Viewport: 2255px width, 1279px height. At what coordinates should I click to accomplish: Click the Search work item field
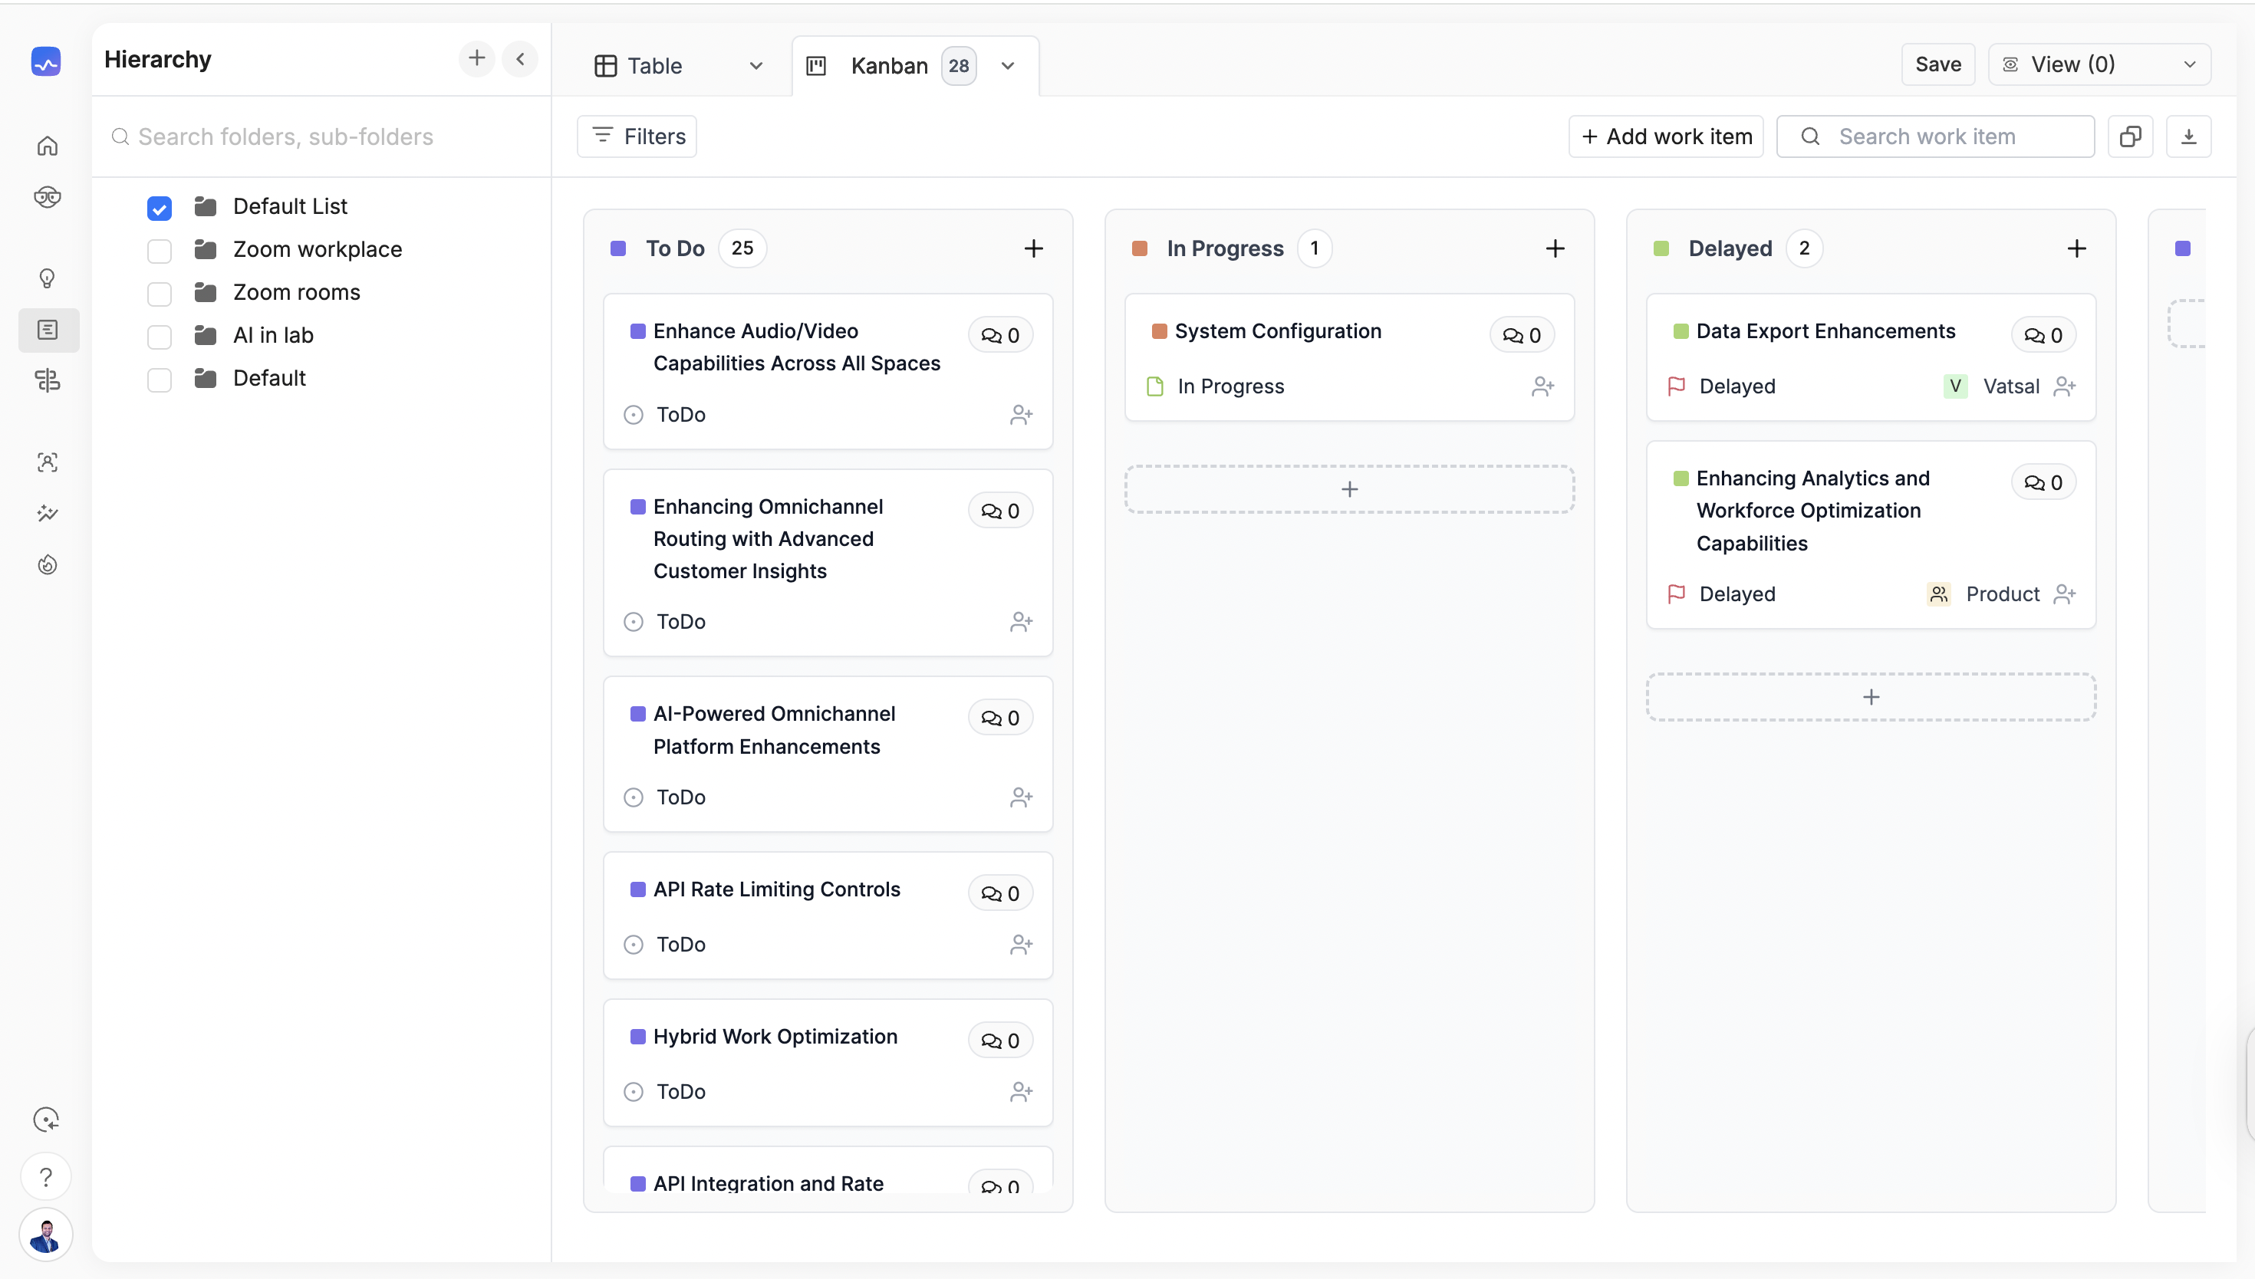(1936, 137)
